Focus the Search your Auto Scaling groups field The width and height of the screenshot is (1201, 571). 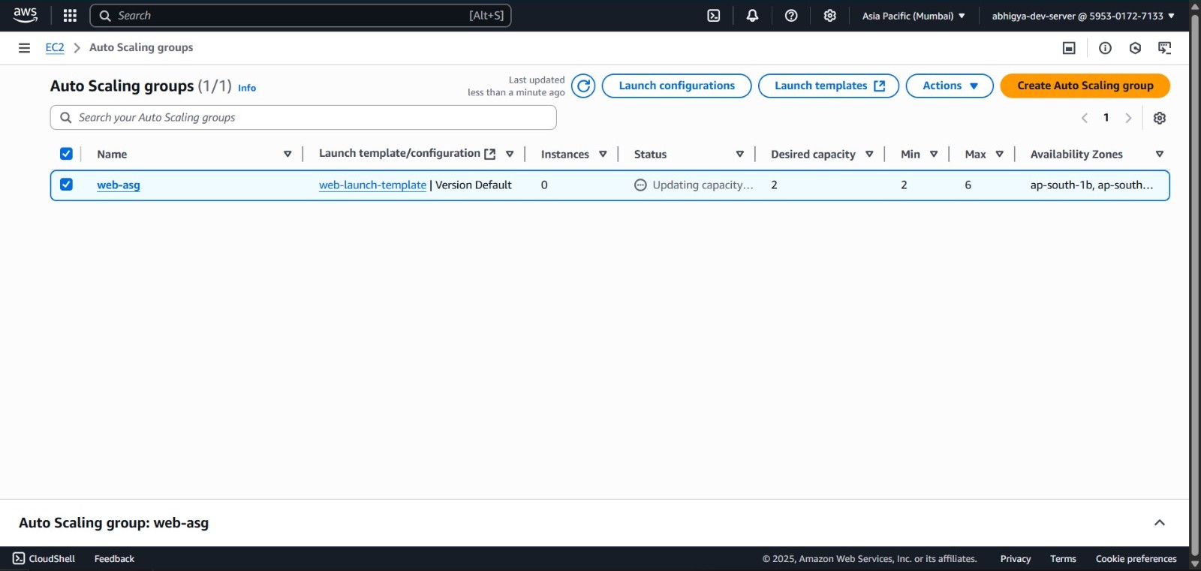click(x=303, y=118)
